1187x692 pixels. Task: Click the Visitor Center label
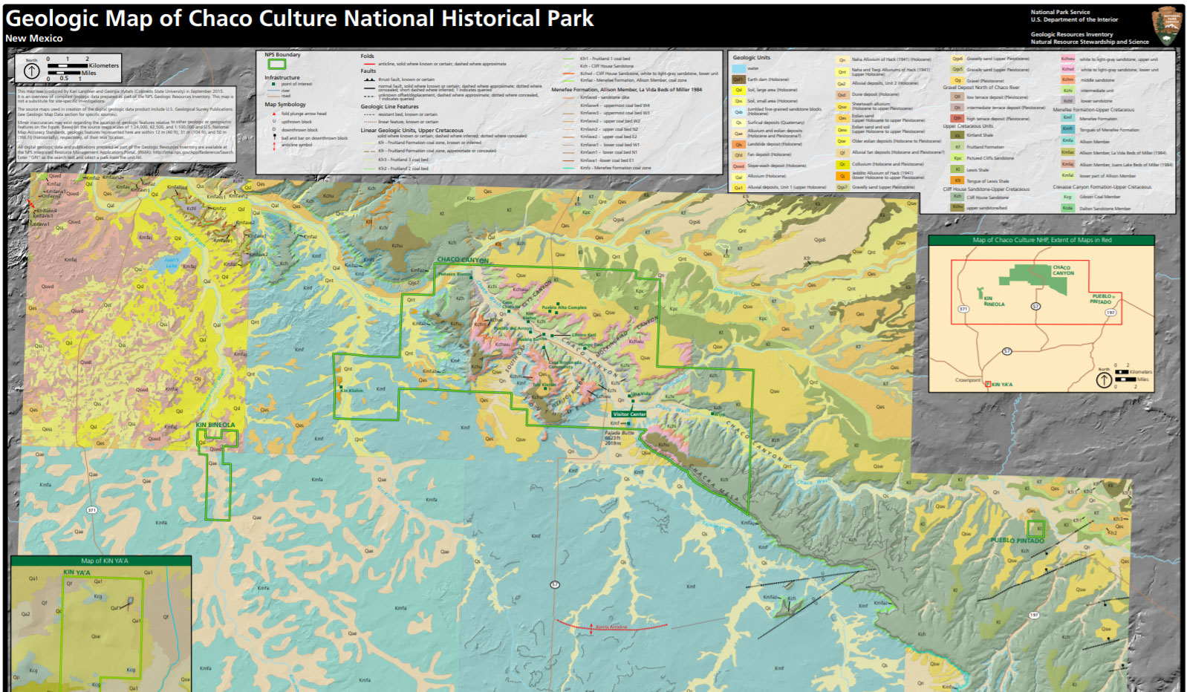tap(629, 414)
